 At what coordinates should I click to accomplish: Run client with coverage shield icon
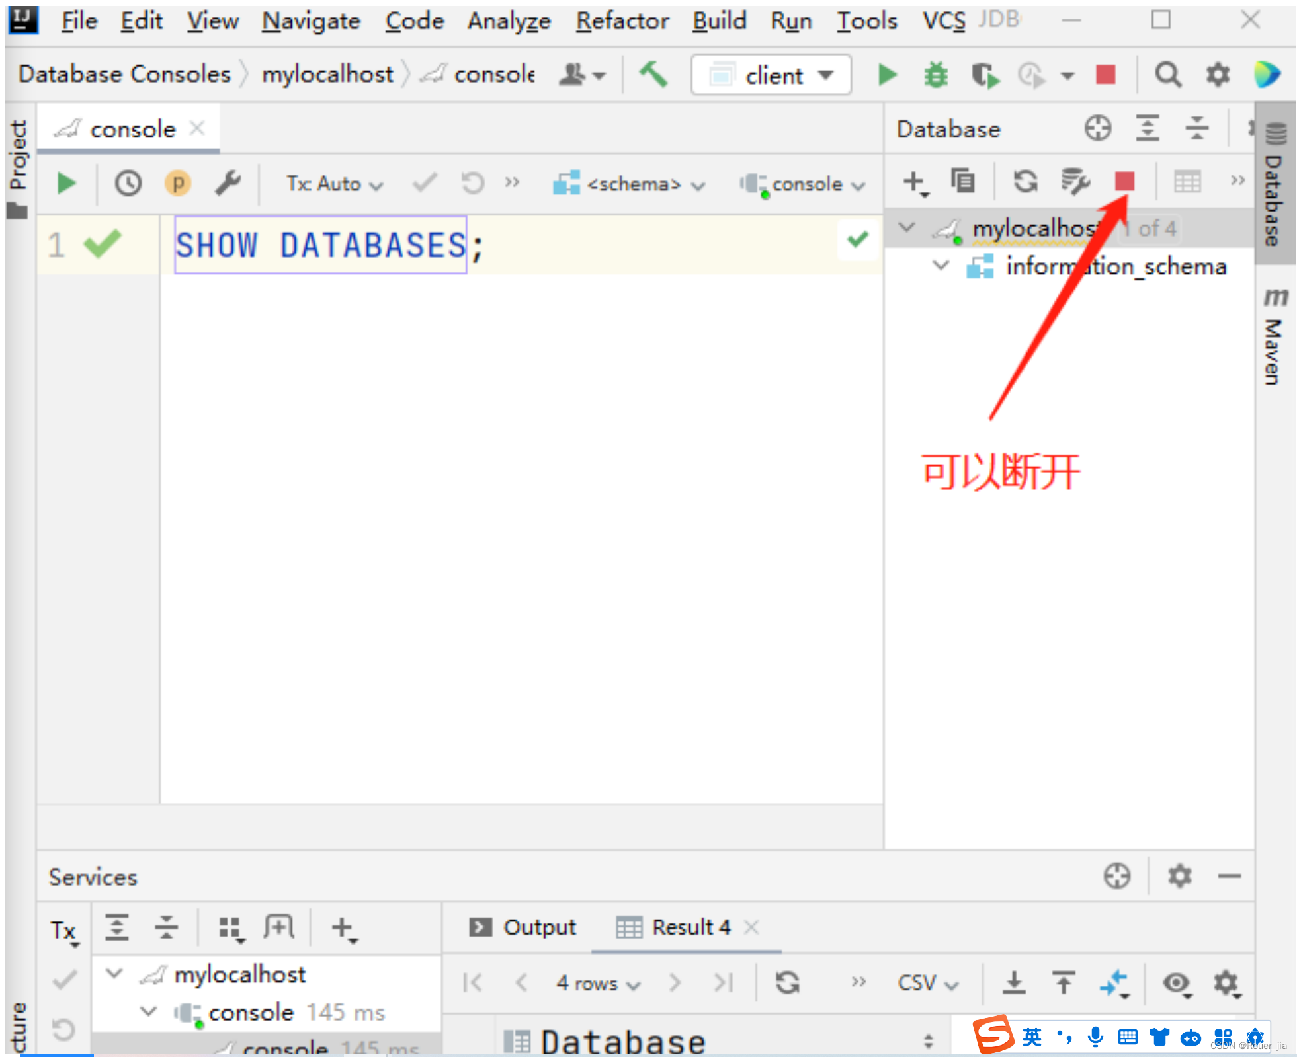coord(985,75)
